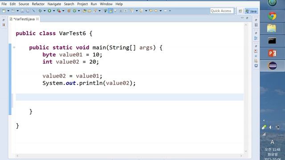
Task: Click the Quick Access search field
Action: click(x=222, y=11)
